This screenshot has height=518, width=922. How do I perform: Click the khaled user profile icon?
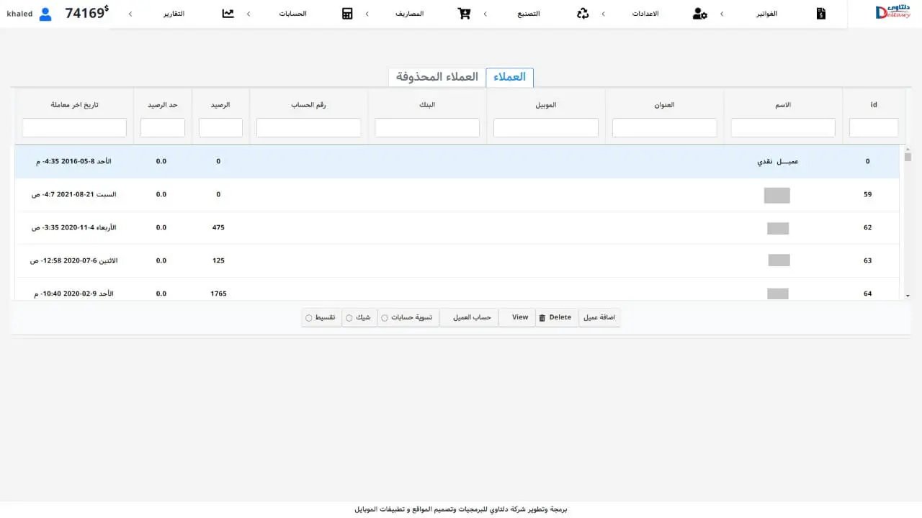click(x=45, y=14)
